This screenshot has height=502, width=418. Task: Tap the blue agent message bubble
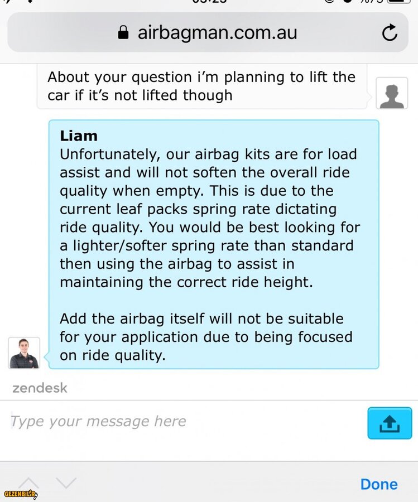214,244
